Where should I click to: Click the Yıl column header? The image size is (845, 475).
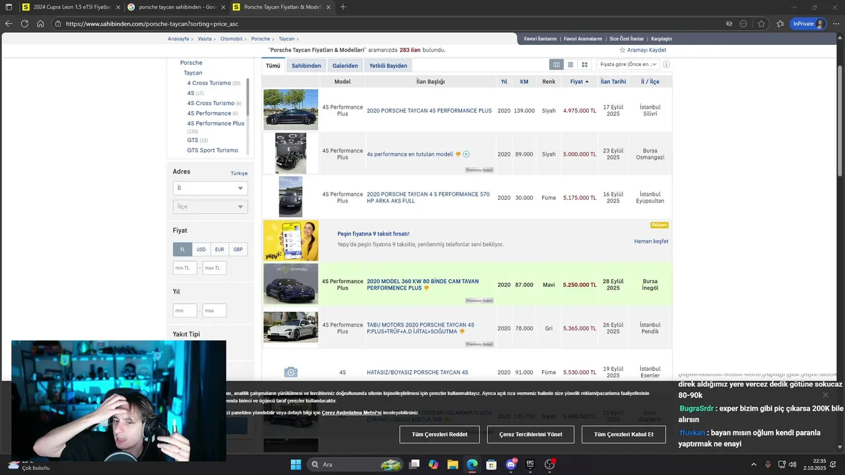coord(504,82)
